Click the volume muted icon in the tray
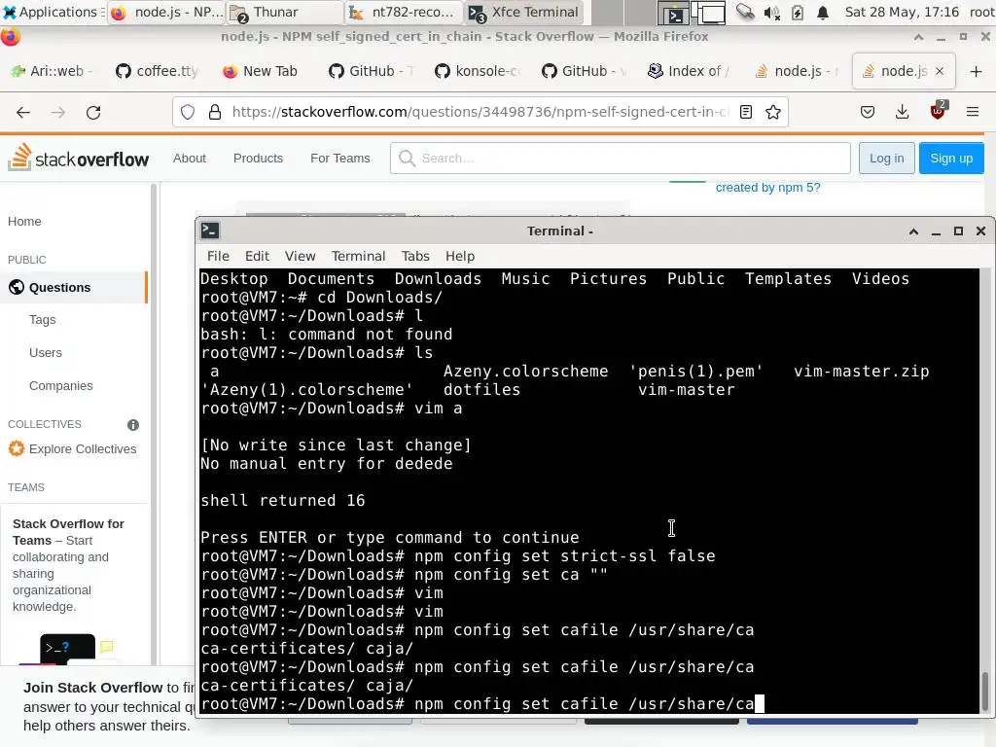The height and width of the screenshot is (747, 996). click(x=771, y=12)
